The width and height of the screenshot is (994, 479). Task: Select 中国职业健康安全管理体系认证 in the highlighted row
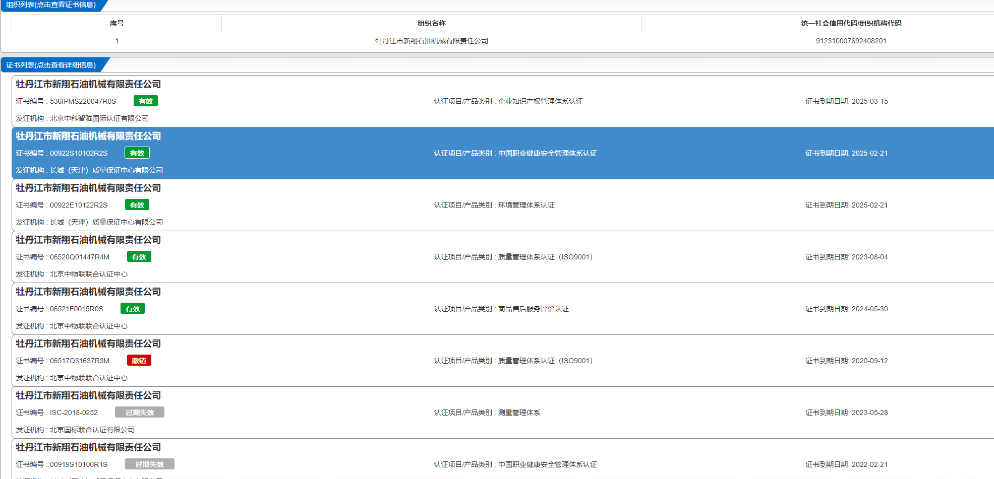pos(547,153)
